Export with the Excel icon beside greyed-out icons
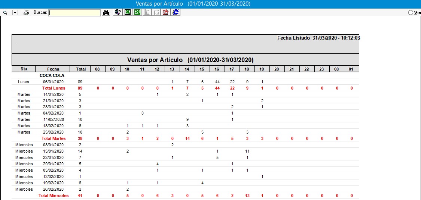The height and width of the screenshot is (200, 421). (x=137, y=12)
